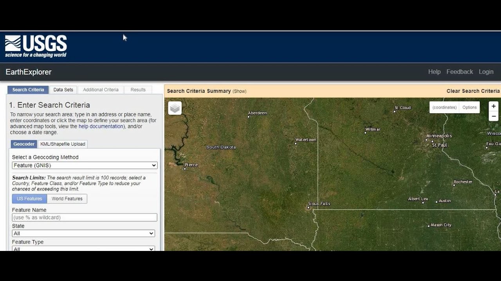Click the USGS logo
Viewport: 501px width, 281px height.
[36, 46]
